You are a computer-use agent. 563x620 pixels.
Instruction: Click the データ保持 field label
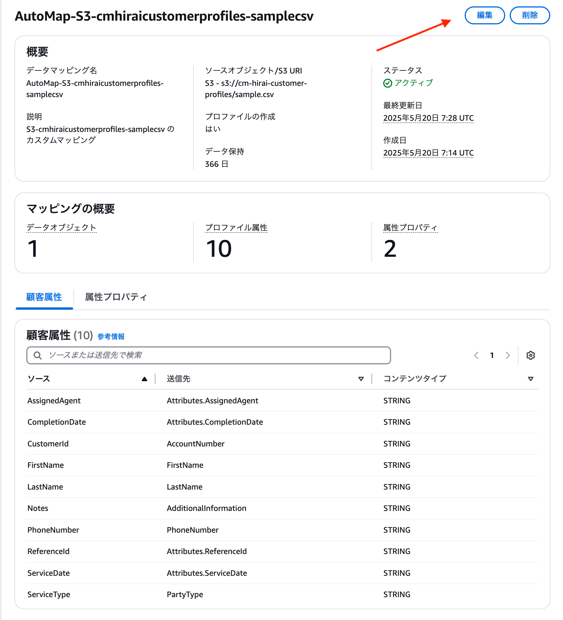click(x=224, y=151)
